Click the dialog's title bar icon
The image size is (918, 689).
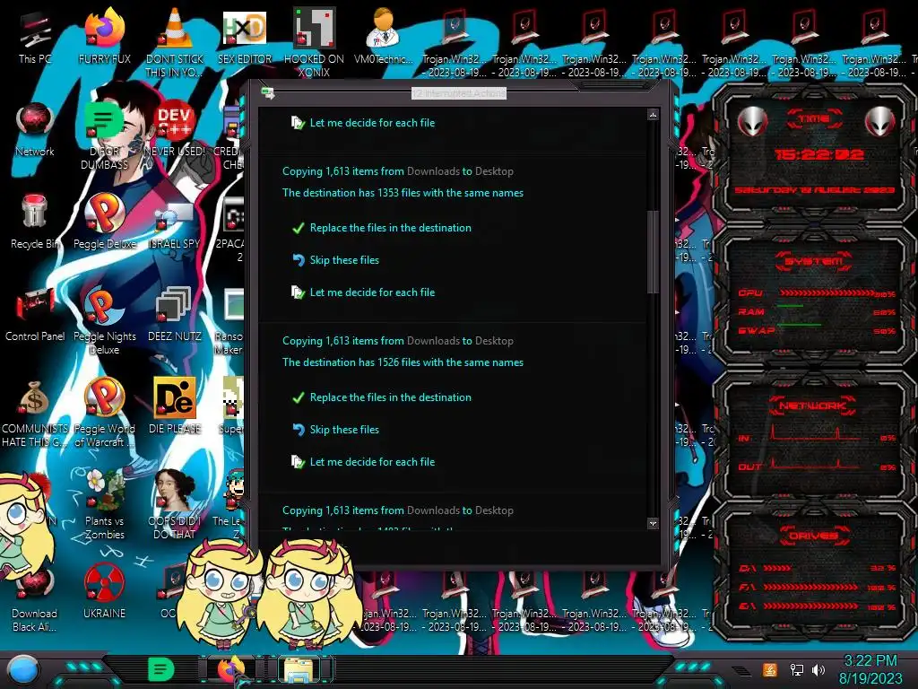[x=268, y=92]
